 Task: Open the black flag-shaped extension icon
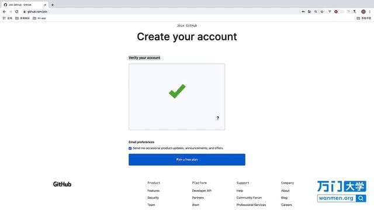click(x=355, y=12)
